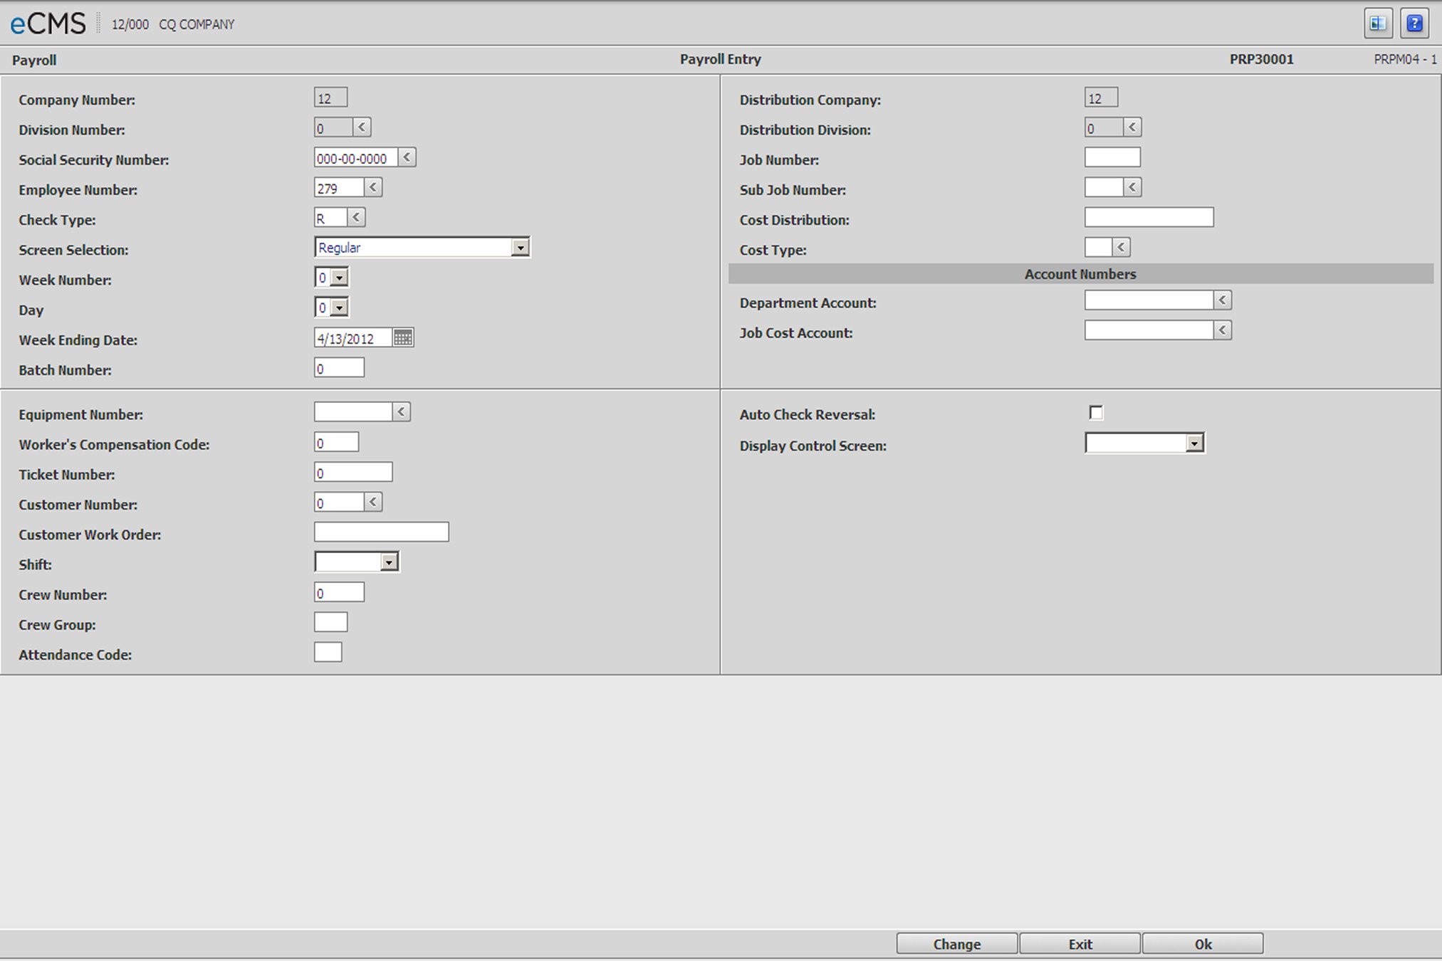Click the Account Numbers section header

click(1080, 274)
